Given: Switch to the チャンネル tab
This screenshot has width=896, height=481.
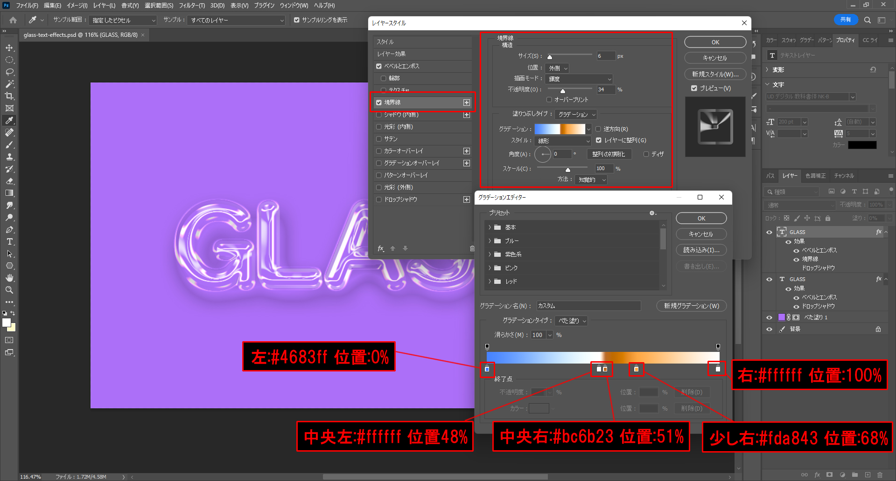Looking at the screenshot, I should point(844,176).
